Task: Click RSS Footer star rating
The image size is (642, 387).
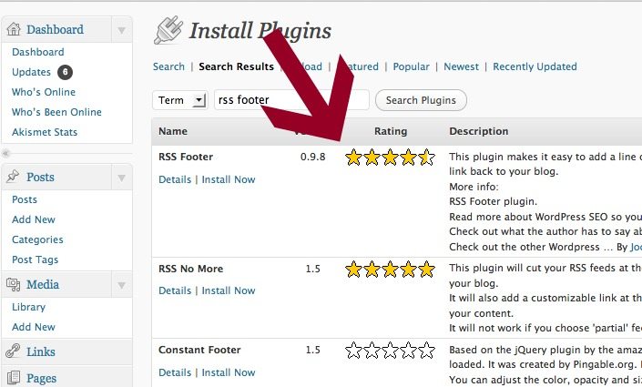Action: (x=390, y=158)
